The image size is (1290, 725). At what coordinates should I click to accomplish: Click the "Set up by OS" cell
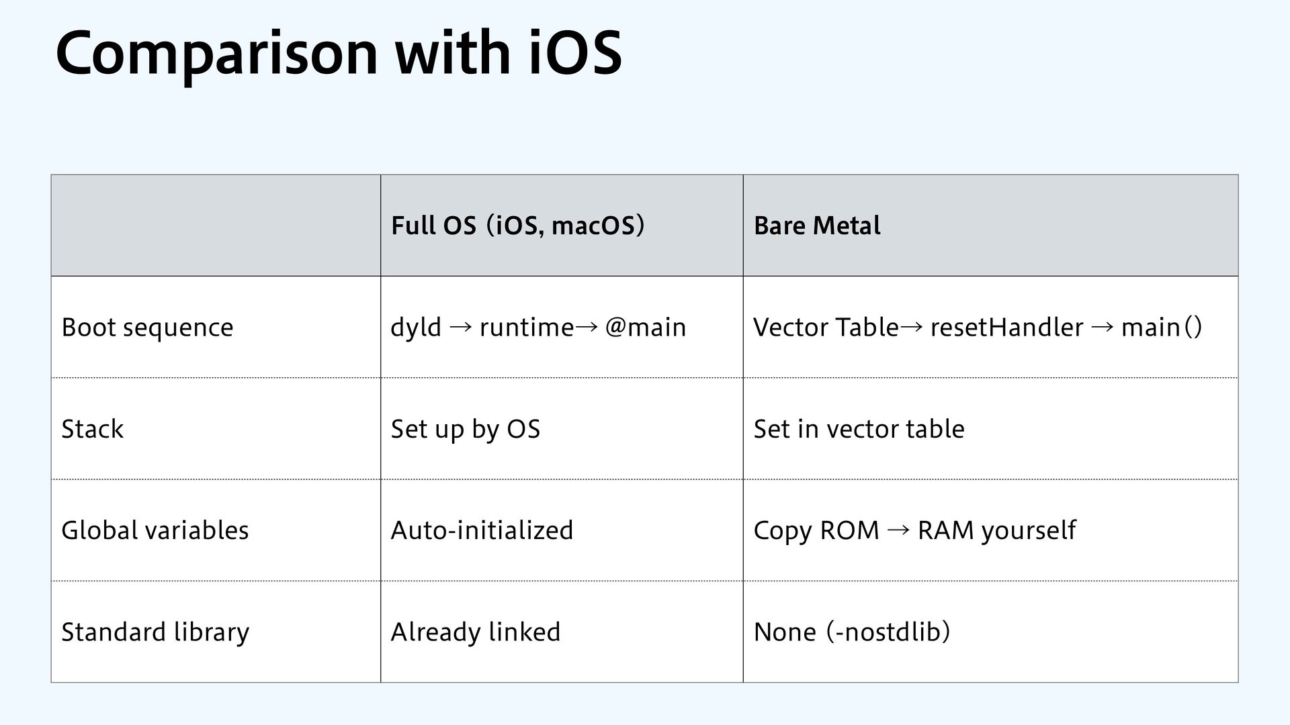coord(465,429)
